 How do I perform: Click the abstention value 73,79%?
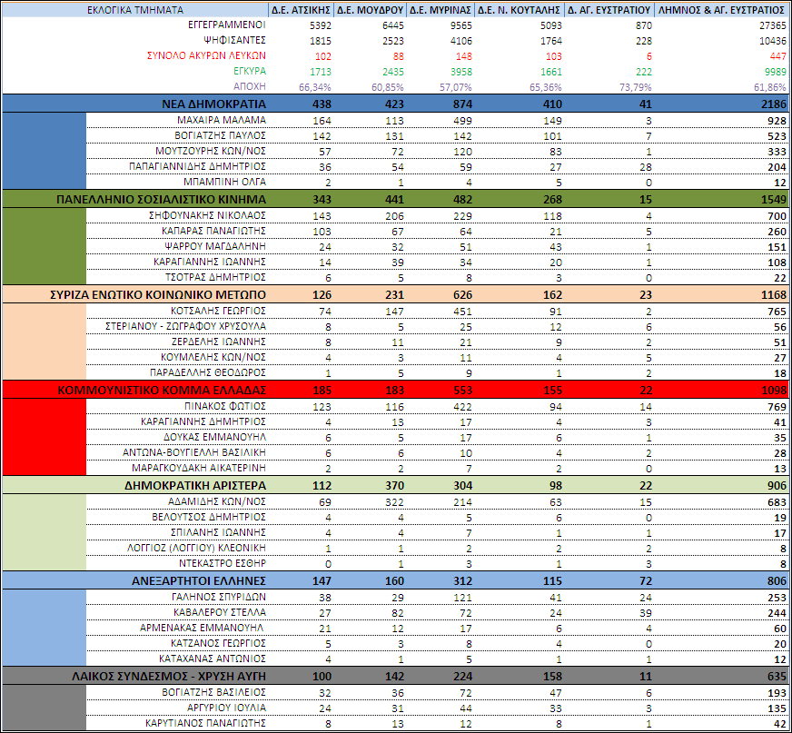click(x=636, y=87)
